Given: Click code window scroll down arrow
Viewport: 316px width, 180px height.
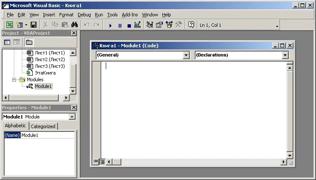Looking at the screenshot, I should click(290, 155).
